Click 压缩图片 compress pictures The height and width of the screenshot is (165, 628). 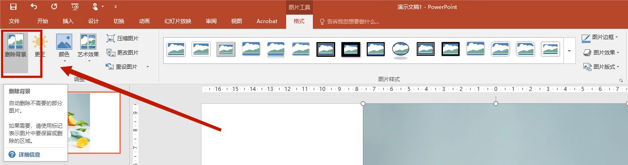tap(123, 39)
